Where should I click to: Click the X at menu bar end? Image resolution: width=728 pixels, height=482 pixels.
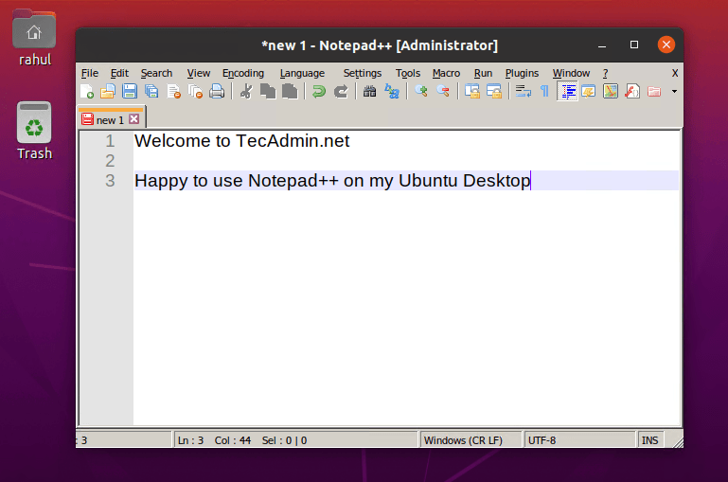(x=675, y=73)
